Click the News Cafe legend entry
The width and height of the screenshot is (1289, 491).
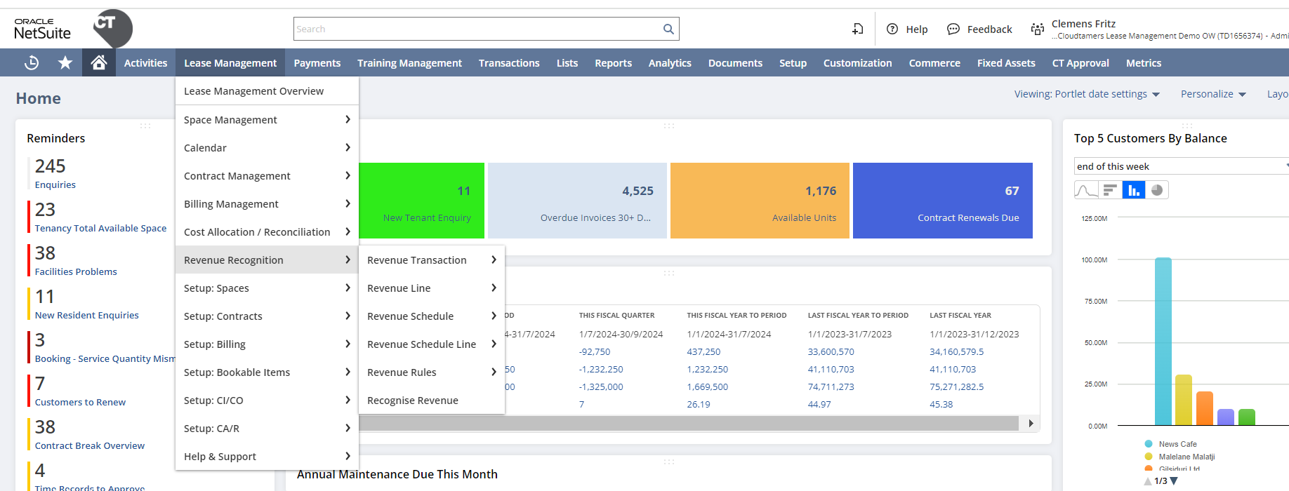[1170, 444]
